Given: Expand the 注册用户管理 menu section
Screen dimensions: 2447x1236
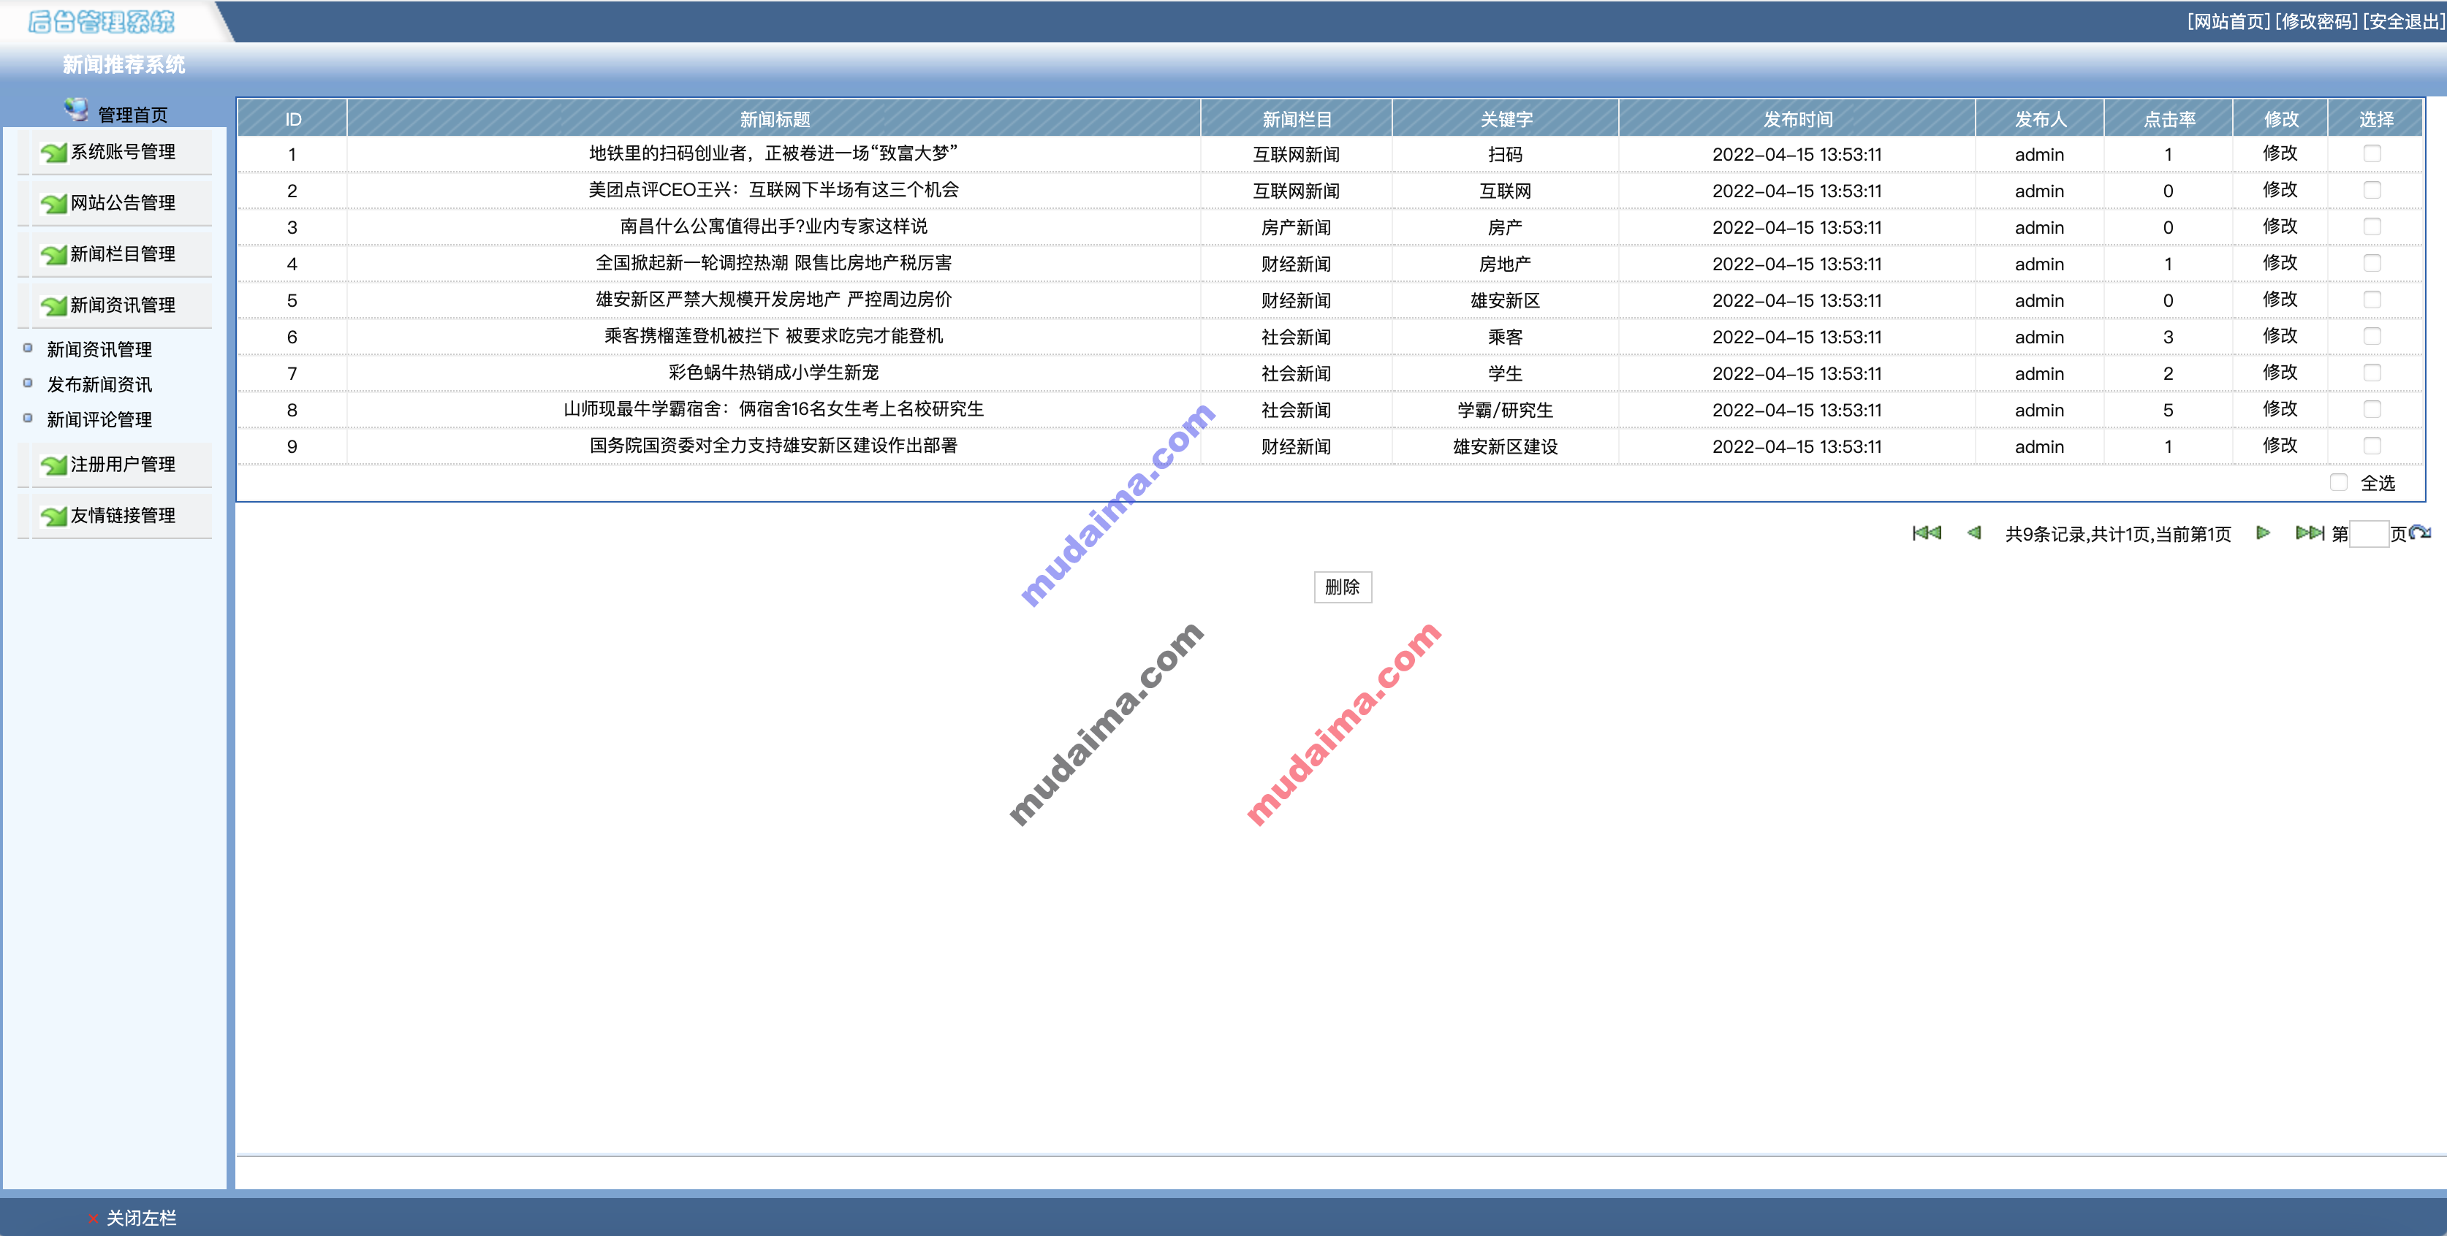Looking at the screenshot, I should point(123,465).
